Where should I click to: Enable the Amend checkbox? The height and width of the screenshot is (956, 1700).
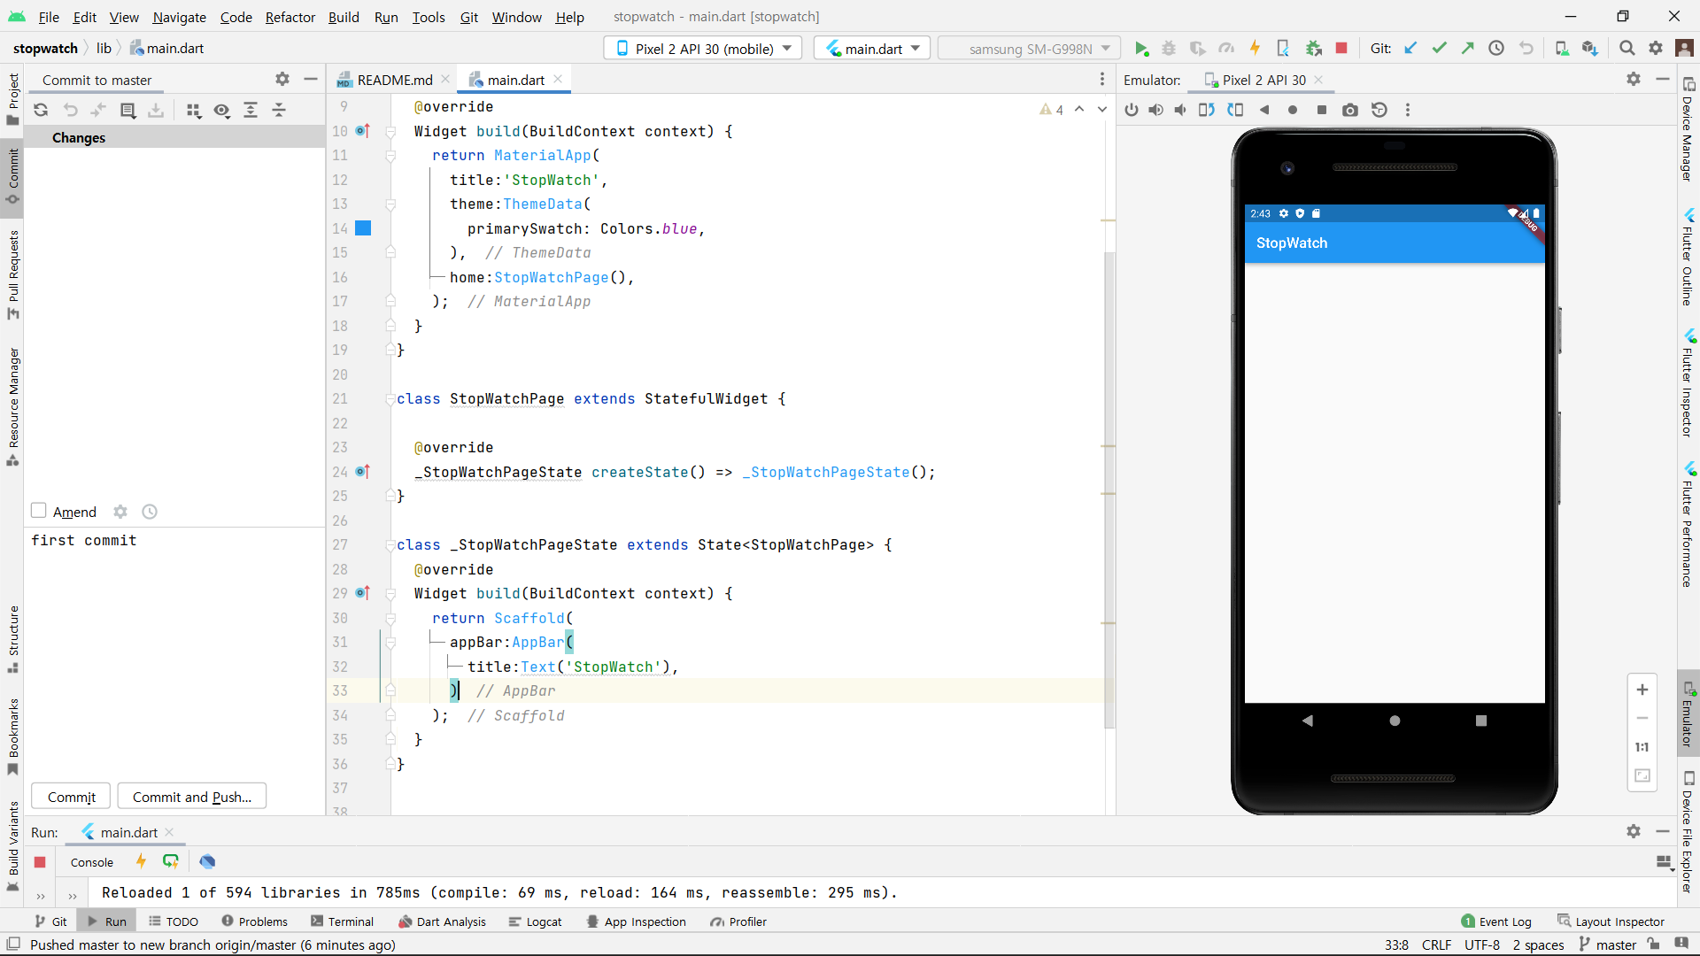(x=39, y=512)
